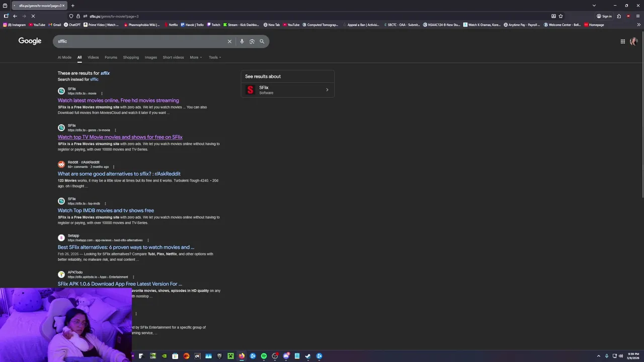The height and width of the screenshot is (362, 644).
Task: Open 'Watch top TV Movie movies' result
Action: [x=120, y=137]
